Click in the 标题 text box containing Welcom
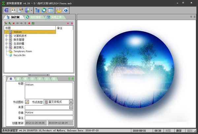 pos(49,91)
